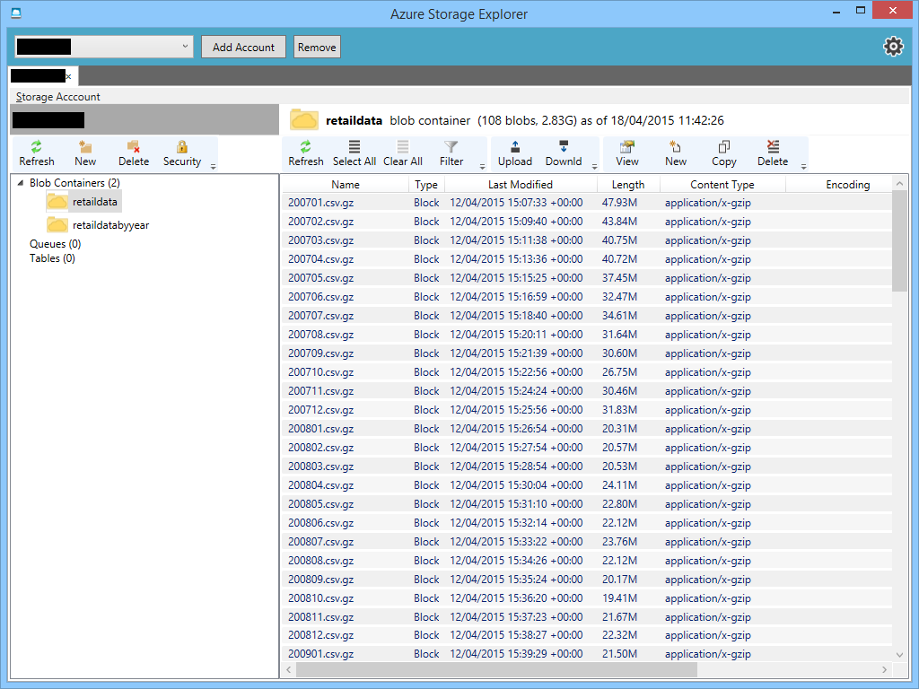Click the Add Account button

[x=243, y=47]
